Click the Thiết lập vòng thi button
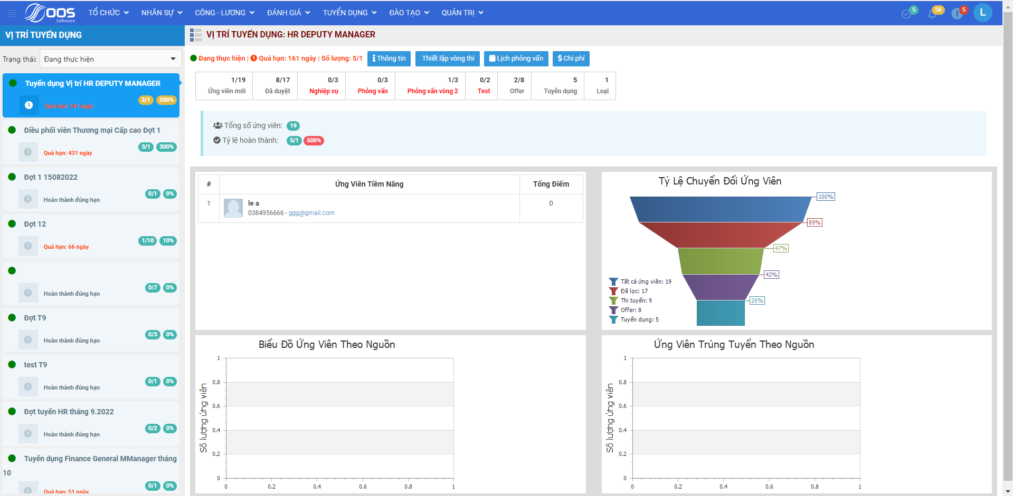This screenshot has height=496, width=1013. point(448,59)
